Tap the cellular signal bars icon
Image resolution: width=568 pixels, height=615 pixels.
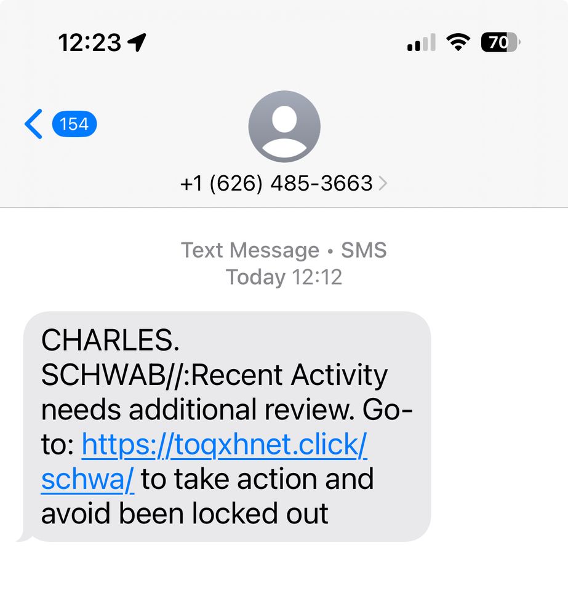tap(421, 42)
